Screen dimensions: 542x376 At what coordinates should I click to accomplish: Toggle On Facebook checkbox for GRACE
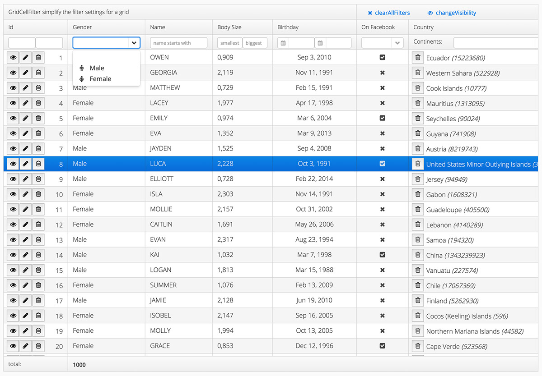pyautogui.click(x=383, y=346)
